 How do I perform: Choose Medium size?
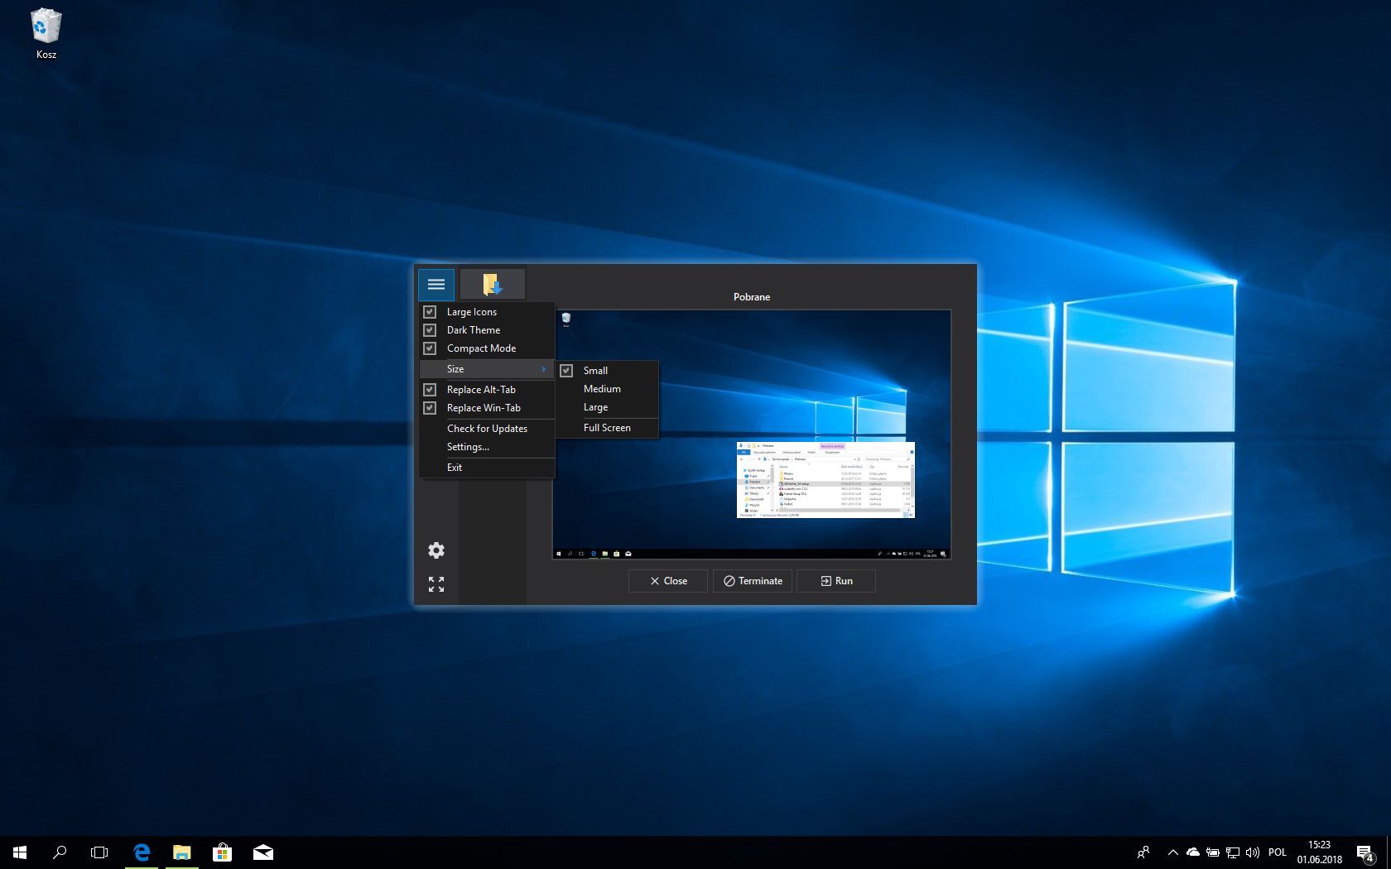click(x=608, y=389)
